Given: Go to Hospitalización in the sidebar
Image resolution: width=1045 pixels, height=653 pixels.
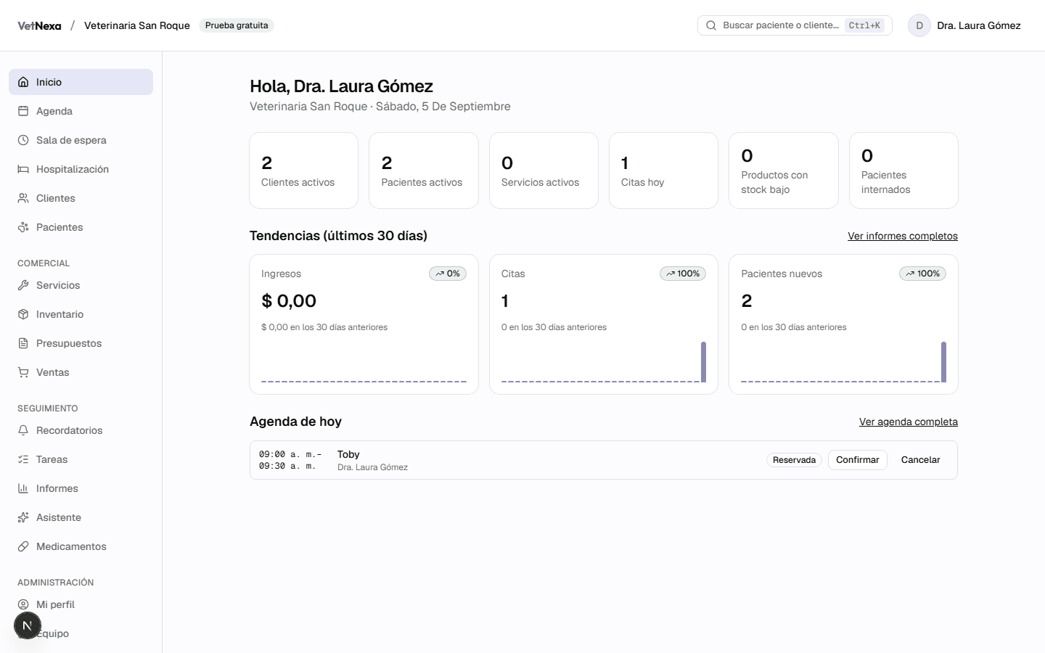Looking at the screenshot, I should (81, 169).
